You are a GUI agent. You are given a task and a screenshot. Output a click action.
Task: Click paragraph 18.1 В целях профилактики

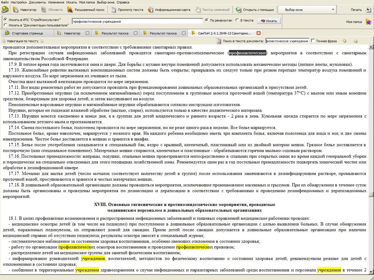159,218
